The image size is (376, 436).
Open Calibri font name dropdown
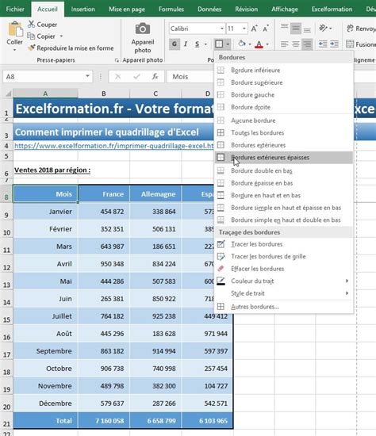pyautogui.click(x=222, y=29)
